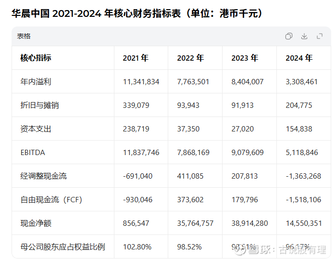Click the value 98.52%

(189, 247)
